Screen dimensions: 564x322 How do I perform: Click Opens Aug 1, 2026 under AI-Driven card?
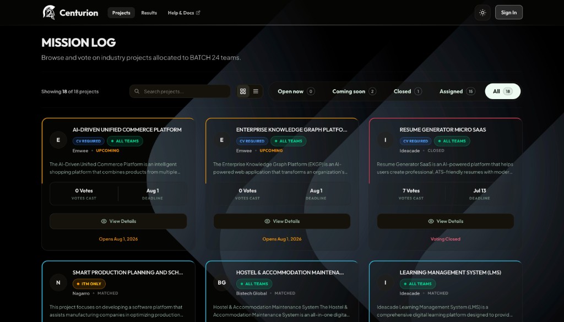[118, 239]
